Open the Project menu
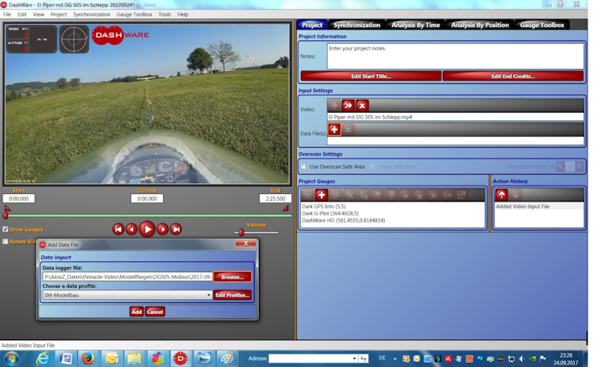Viewport: 605px width, 367px height. point(58,14)
